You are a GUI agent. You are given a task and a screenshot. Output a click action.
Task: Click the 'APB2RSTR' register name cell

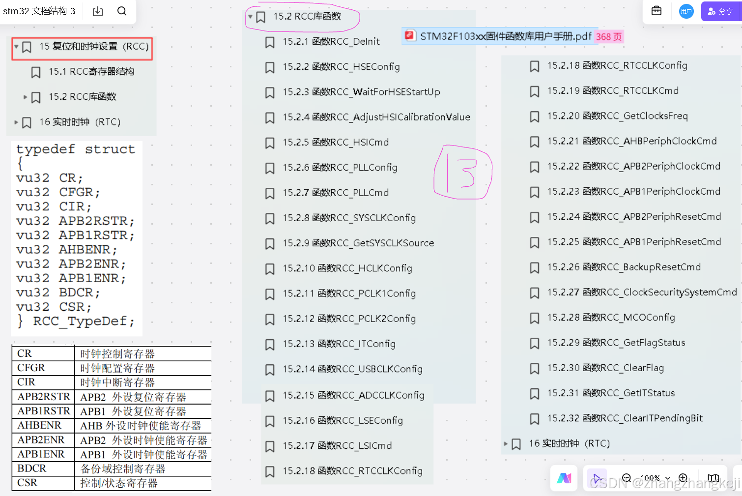click(44, 397)
